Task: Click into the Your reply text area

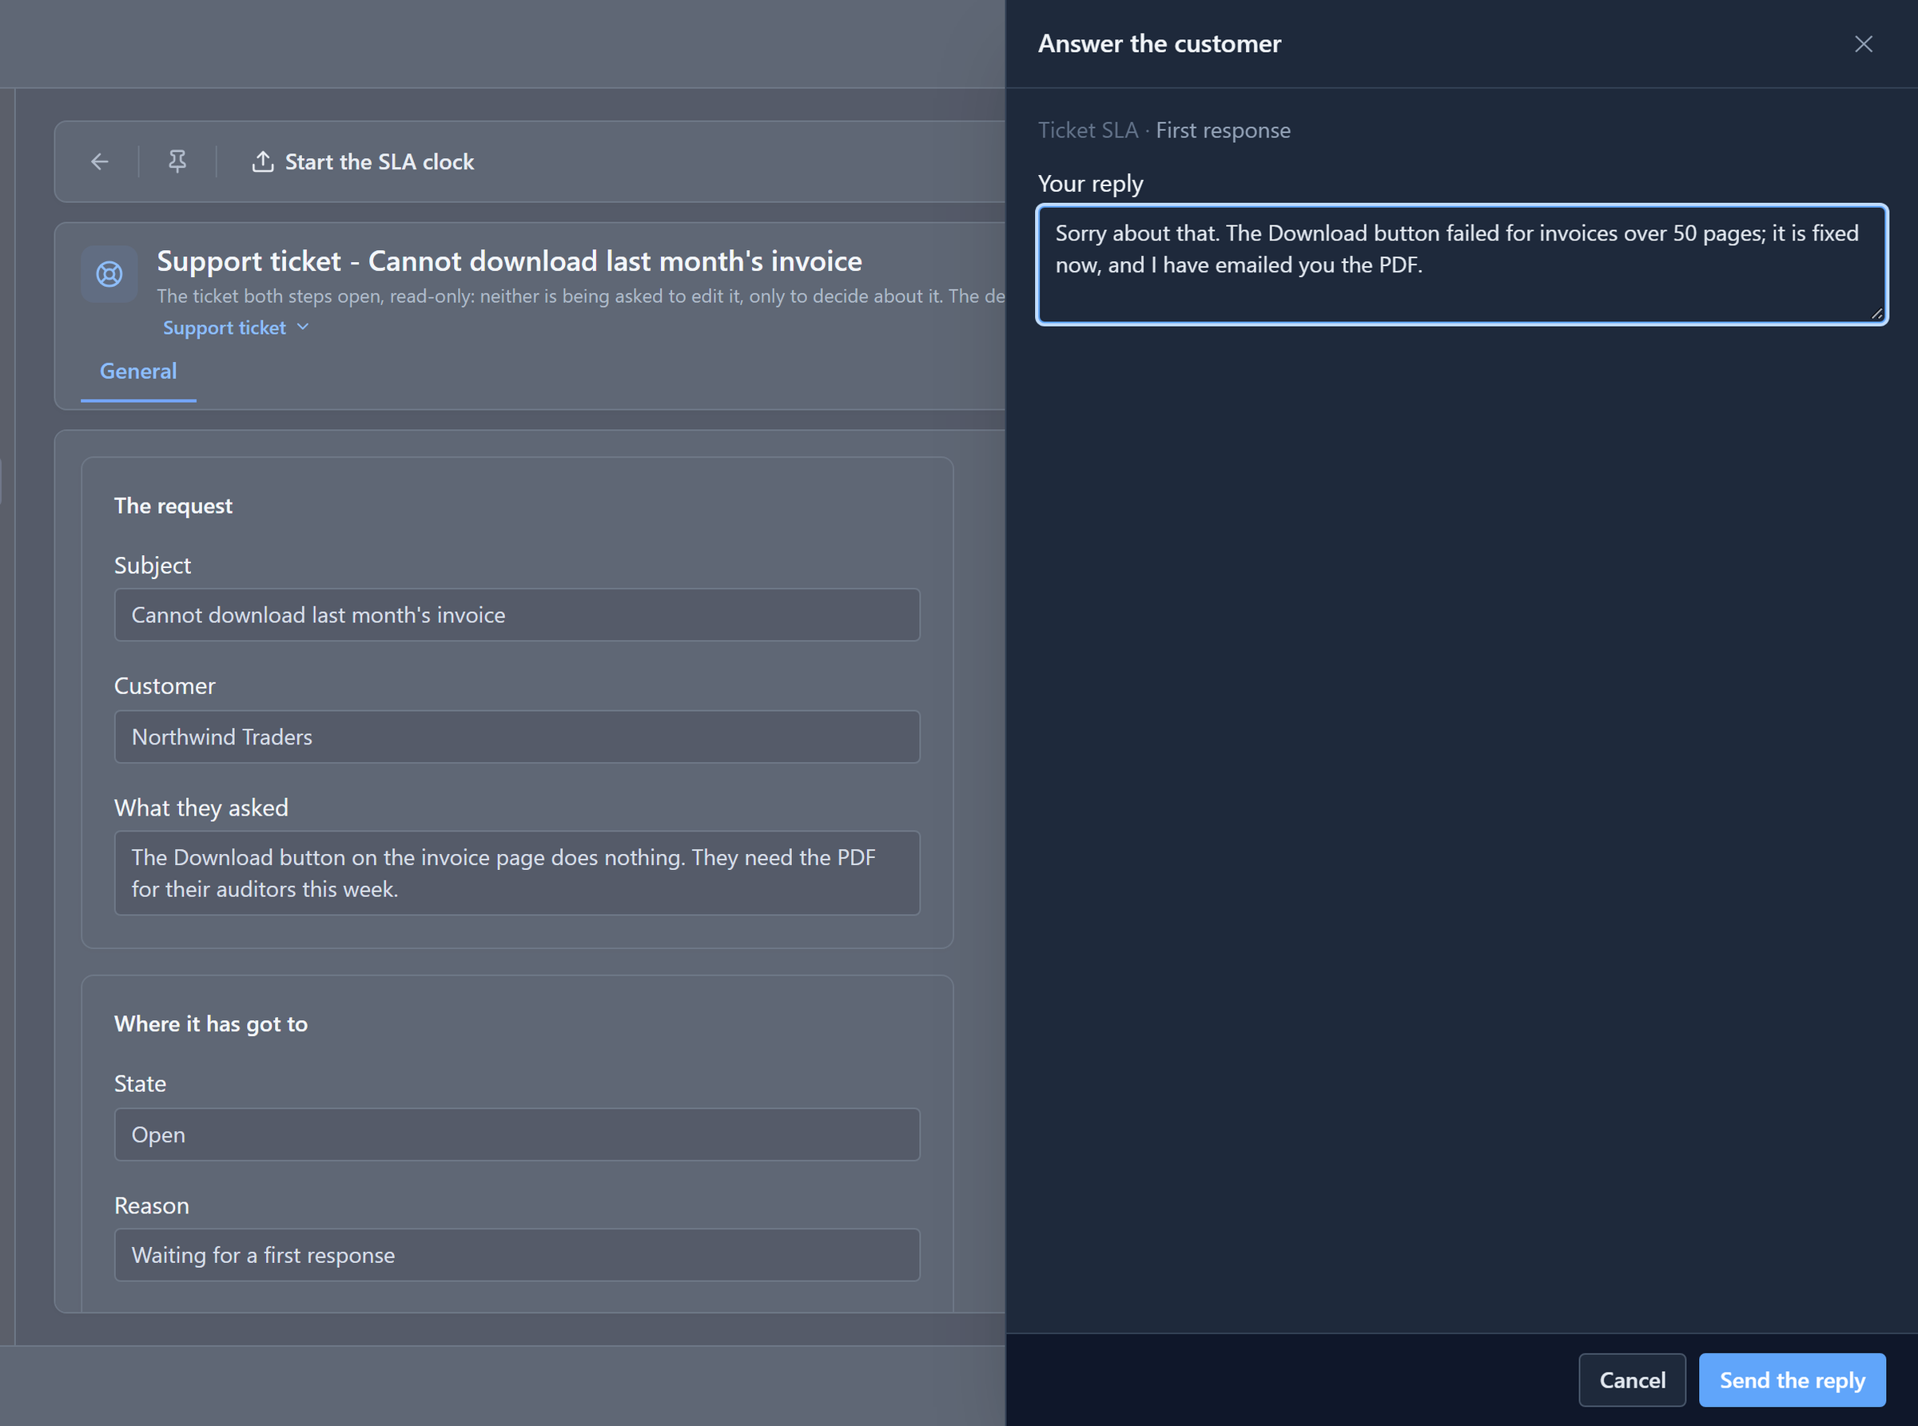Action: pyautogui.click(x=1461, y=264)
